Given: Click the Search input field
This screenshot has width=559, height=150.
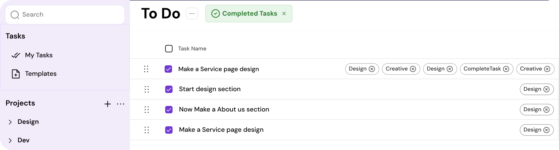Looking at the screenshot, I should click(x=65, y=15).
